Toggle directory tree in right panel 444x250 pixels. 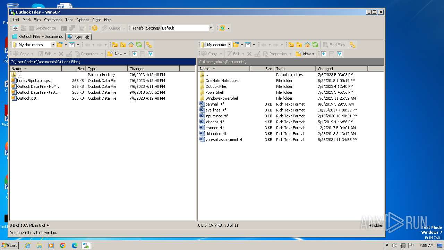point(353,45)
